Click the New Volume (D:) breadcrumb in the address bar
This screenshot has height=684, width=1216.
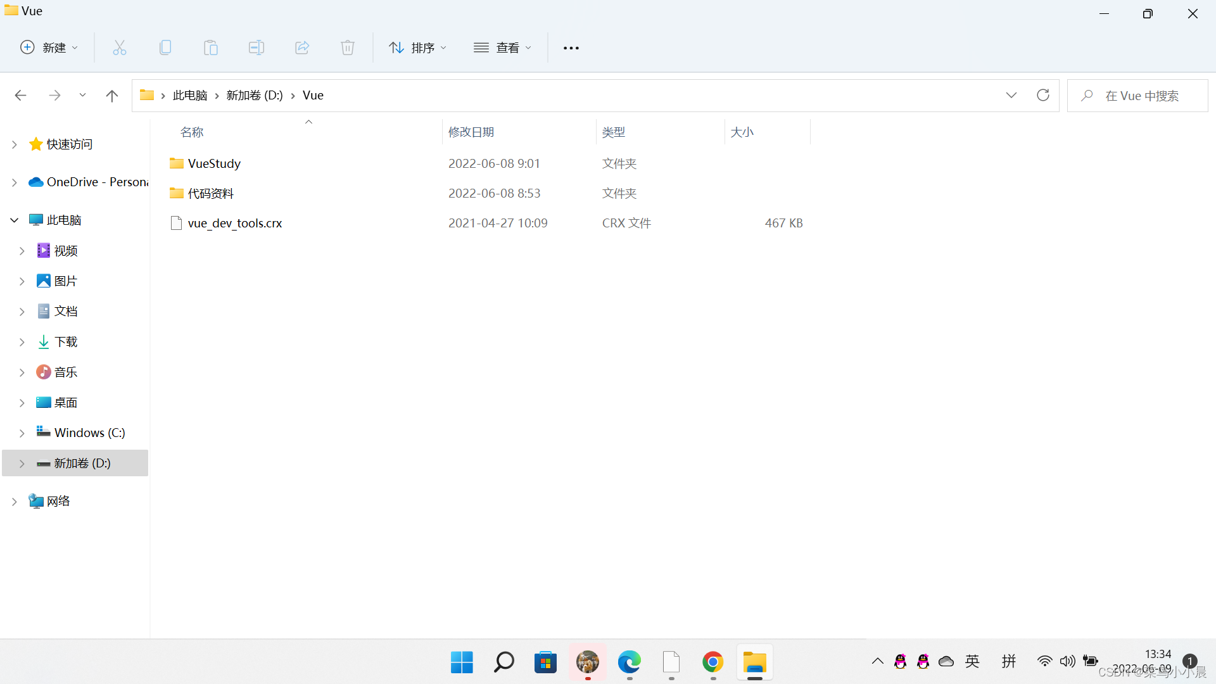pyautogui.click(x=255, y=95)
